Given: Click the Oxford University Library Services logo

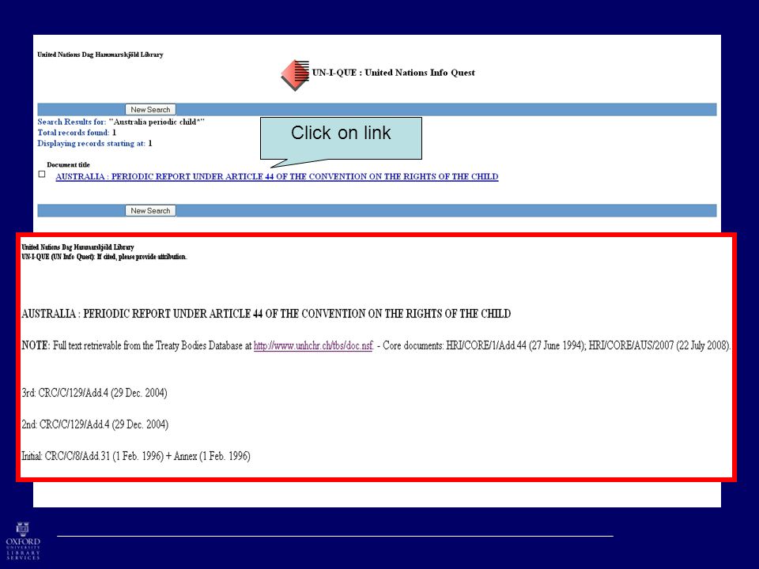Looking at the screenshot, I should 23,541.
